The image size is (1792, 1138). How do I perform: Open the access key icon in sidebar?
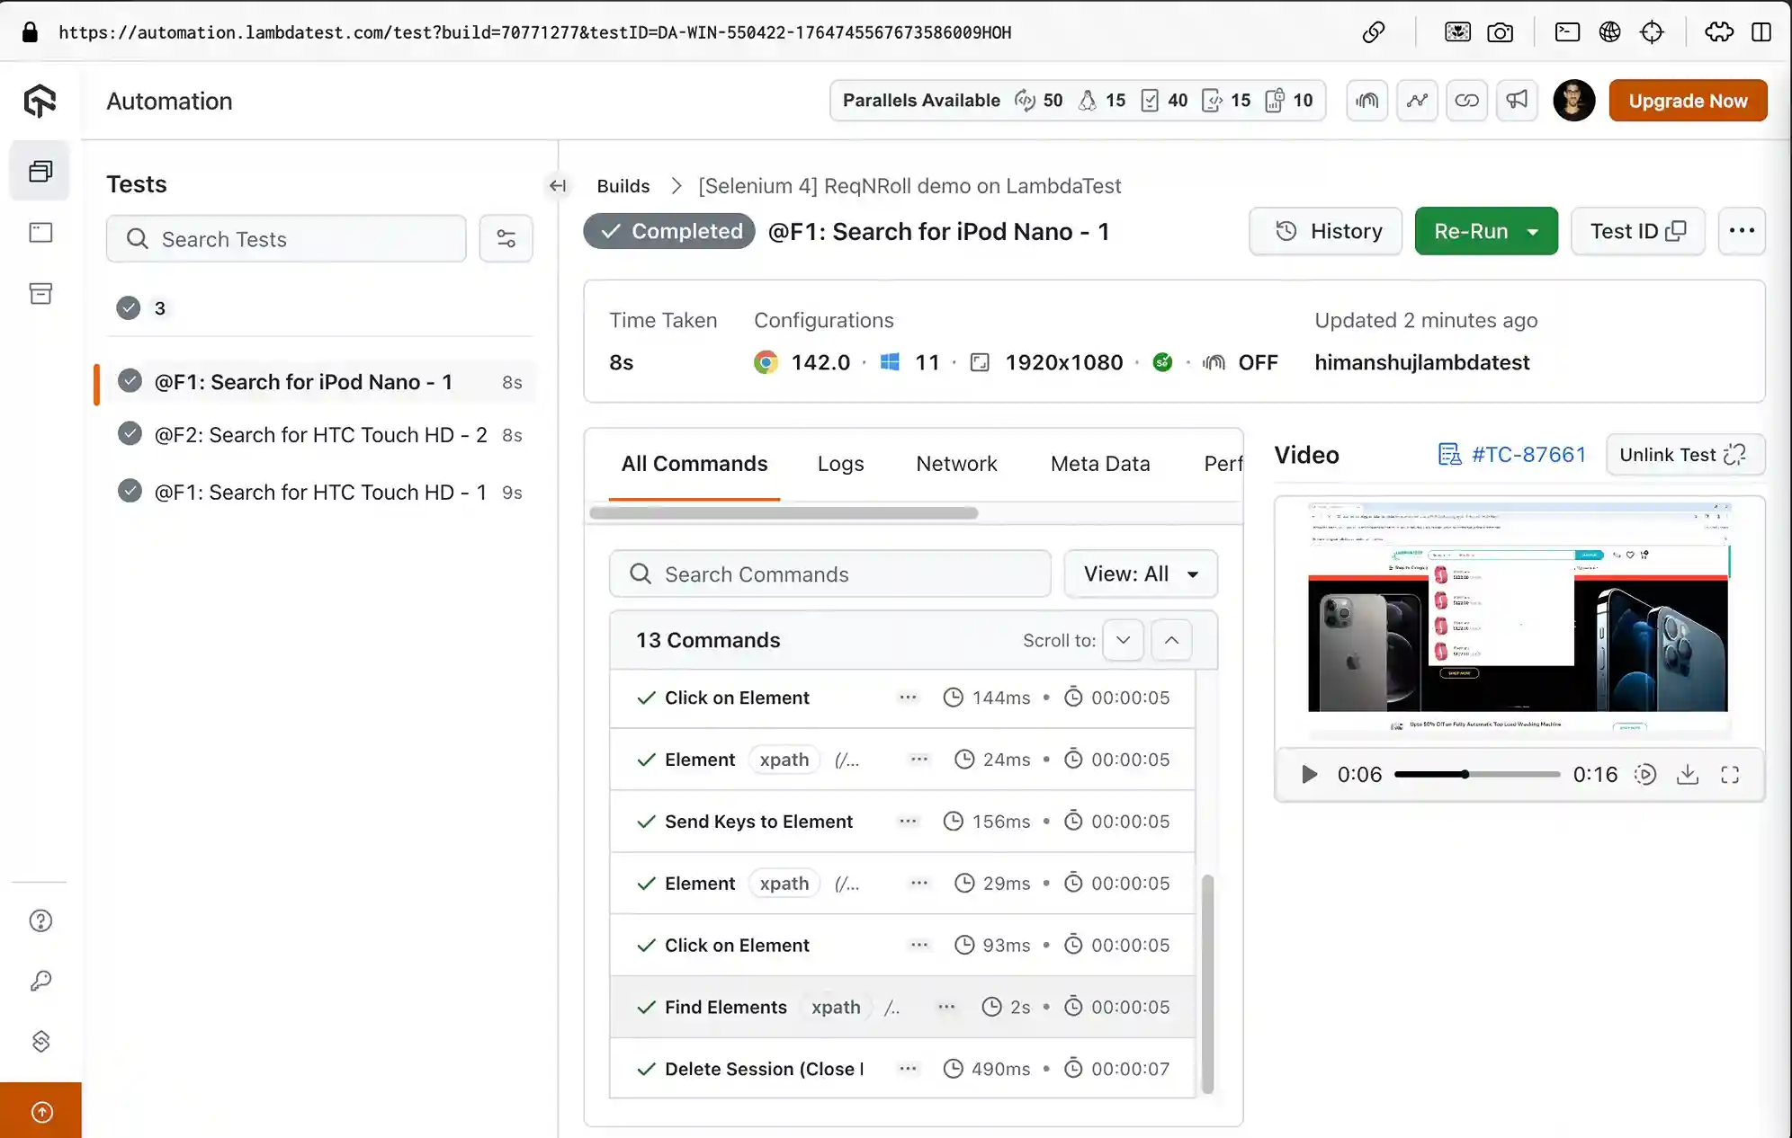point(40,981)
